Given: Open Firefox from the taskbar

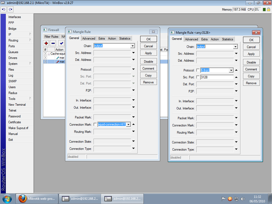Looking at the screenshot, I should (x=37, y=199).
